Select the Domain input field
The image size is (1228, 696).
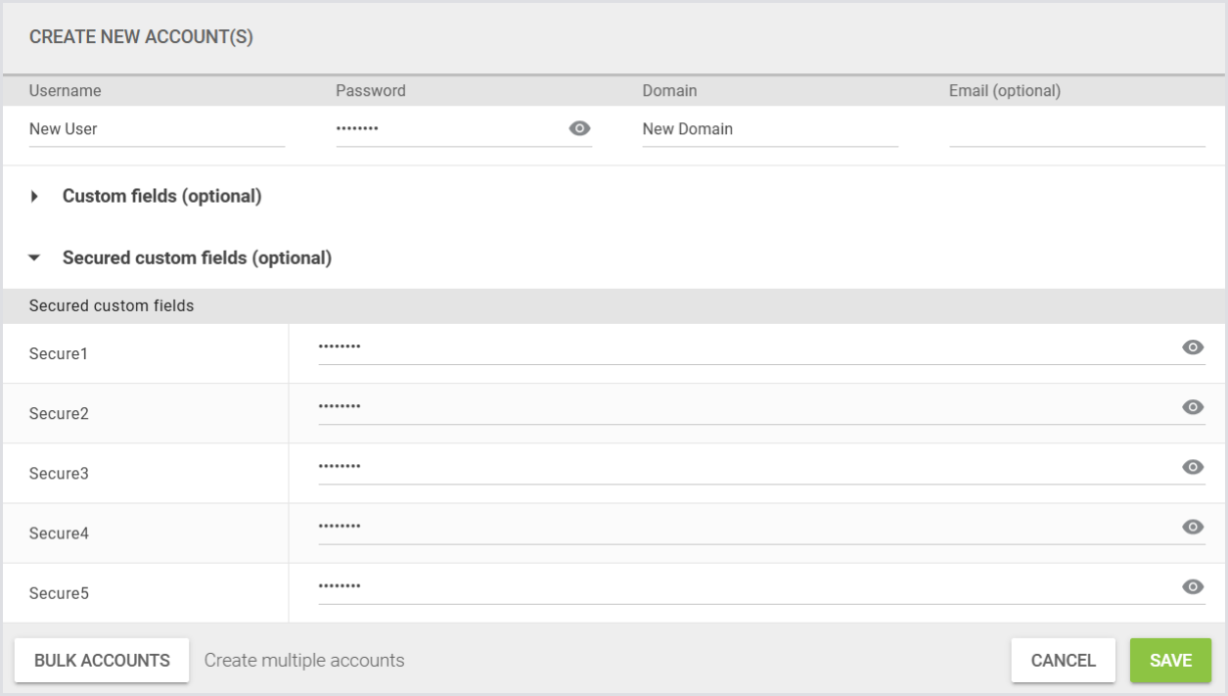(x=769, y=129)
